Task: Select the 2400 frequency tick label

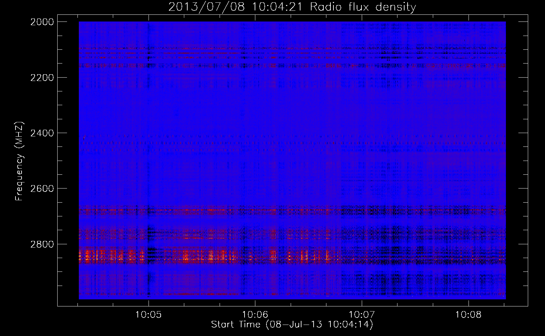Action: (42, 133)
